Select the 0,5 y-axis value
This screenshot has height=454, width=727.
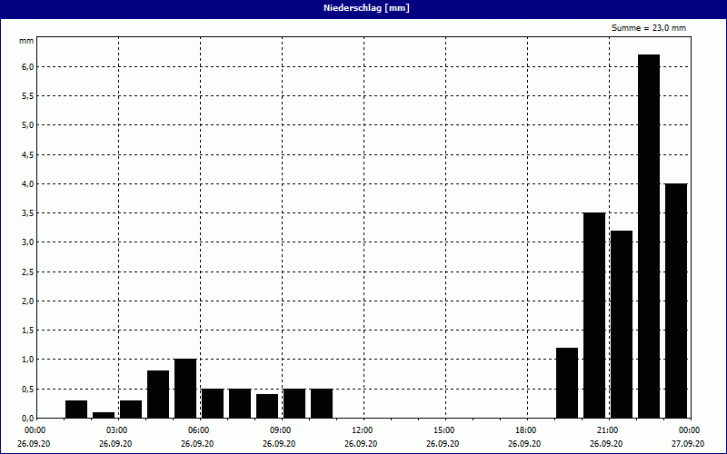point(28,390)
